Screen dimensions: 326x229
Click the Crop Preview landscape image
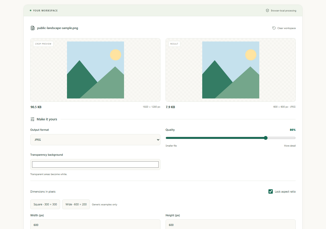click(96, 70)
